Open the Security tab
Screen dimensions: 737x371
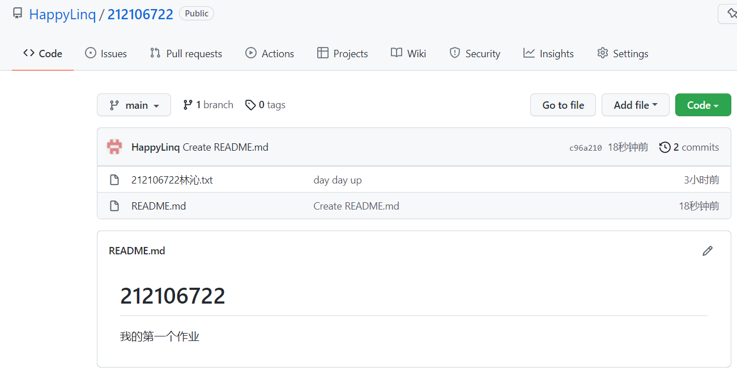475,53
